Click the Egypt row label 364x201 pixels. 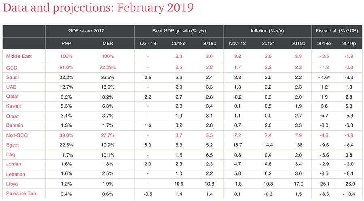(13, 144)
